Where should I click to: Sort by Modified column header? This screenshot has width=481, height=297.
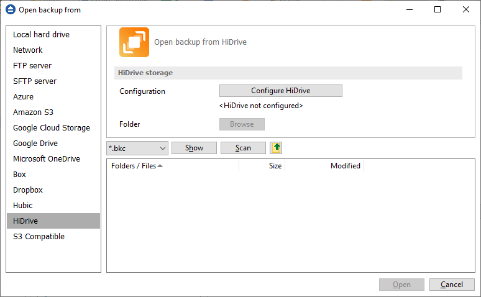[324, 166]
